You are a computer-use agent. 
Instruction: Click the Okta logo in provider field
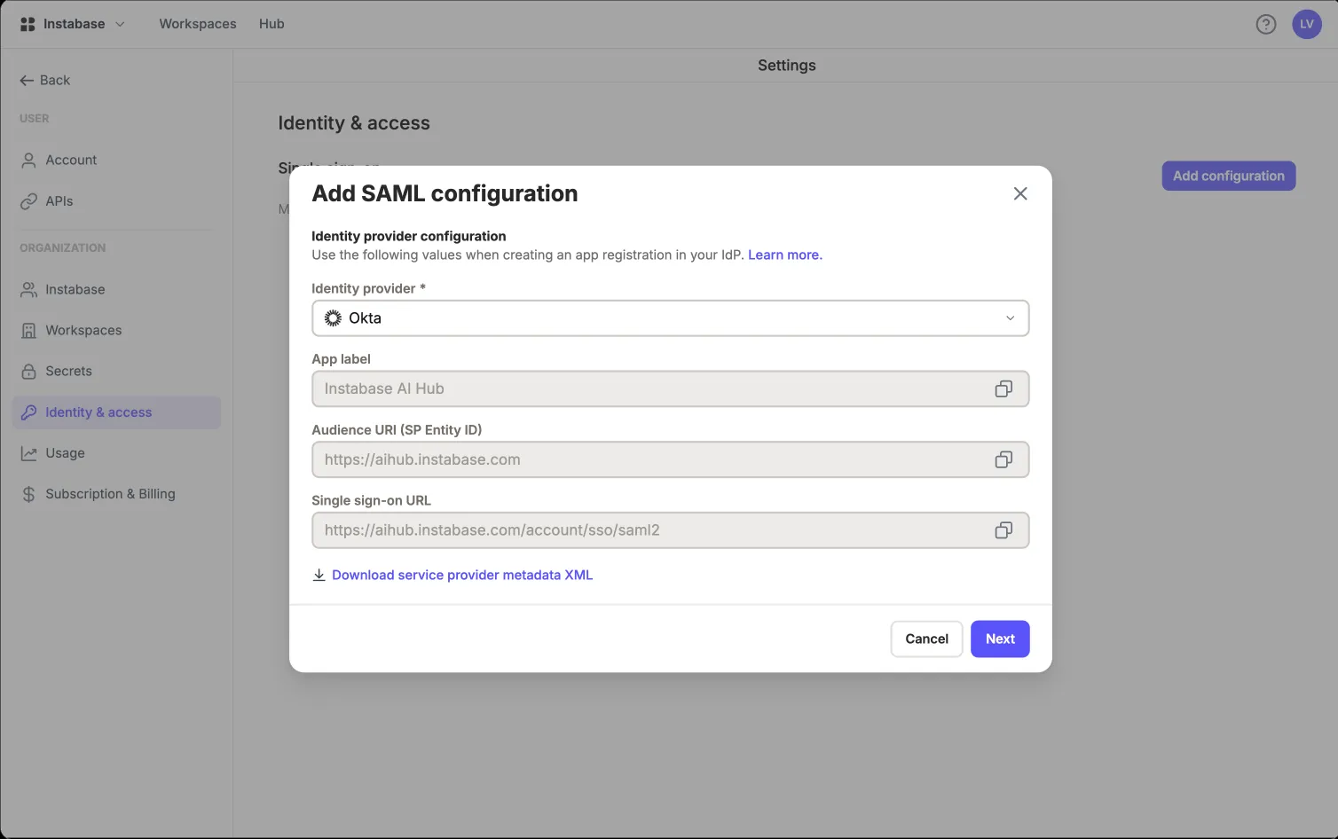[x=333, y=318]
